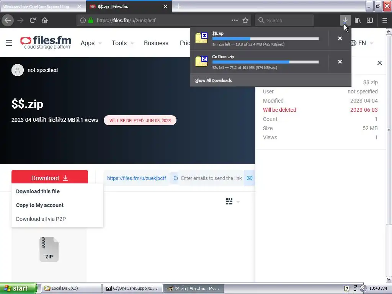Expand hidden tray icons arrow

tap(363, 289)
